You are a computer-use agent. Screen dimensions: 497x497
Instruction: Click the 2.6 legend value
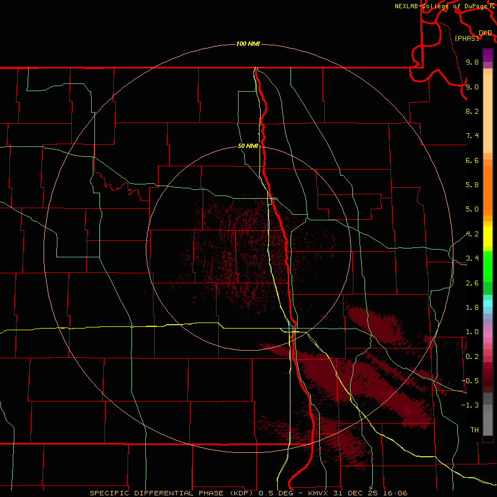point(472,283)
